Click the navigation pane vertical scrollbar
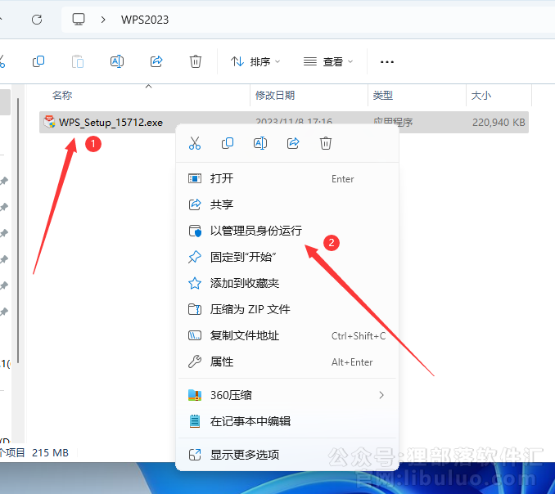Image resolution: width=555 pixels, height=494 pixels. point(18,231)
